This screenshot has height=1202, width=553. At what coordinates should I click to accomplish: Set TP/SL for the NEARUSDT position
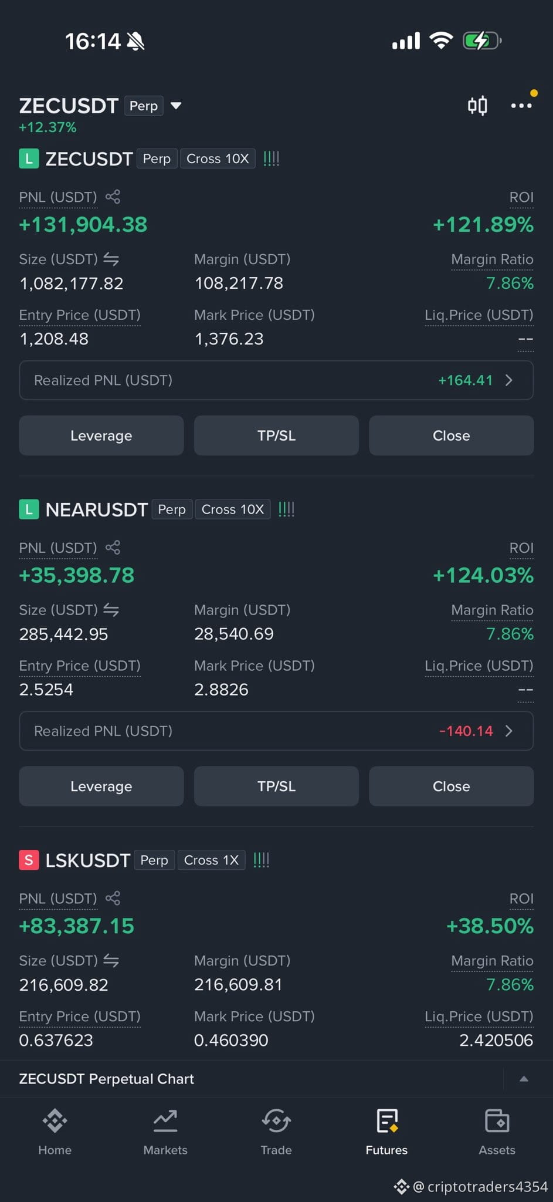pos(276,786)
